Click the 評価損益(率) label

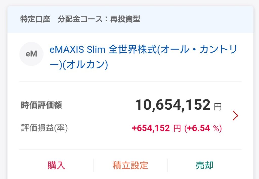(44, 128)
